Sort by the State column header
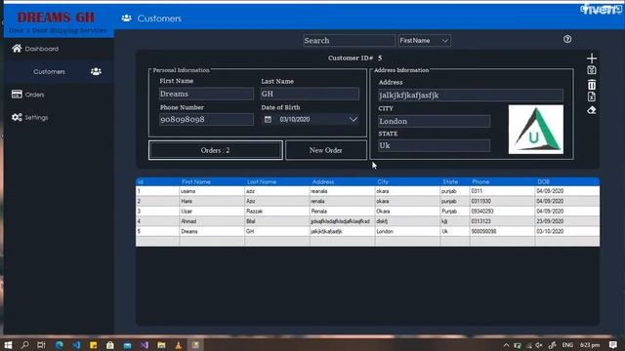This screenshot has height=351, width=625. 455,182
